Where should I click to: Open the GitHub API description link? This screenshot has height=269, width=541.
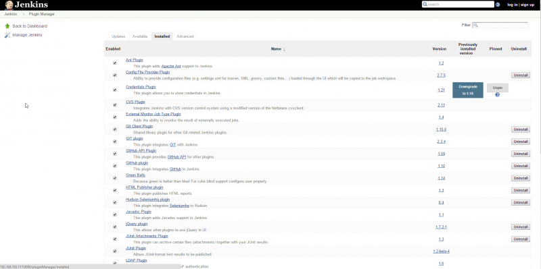[x=177, y=157]
